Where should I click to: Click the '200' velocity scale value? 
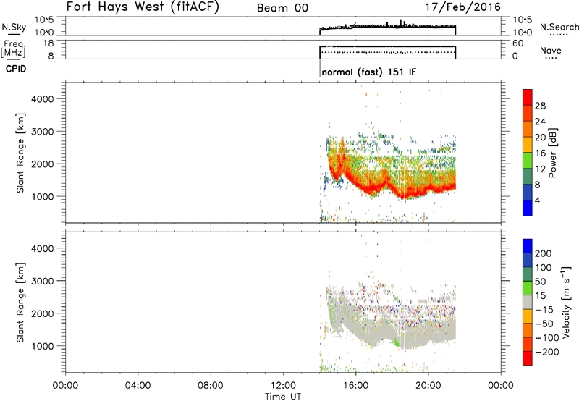[544, 253]
